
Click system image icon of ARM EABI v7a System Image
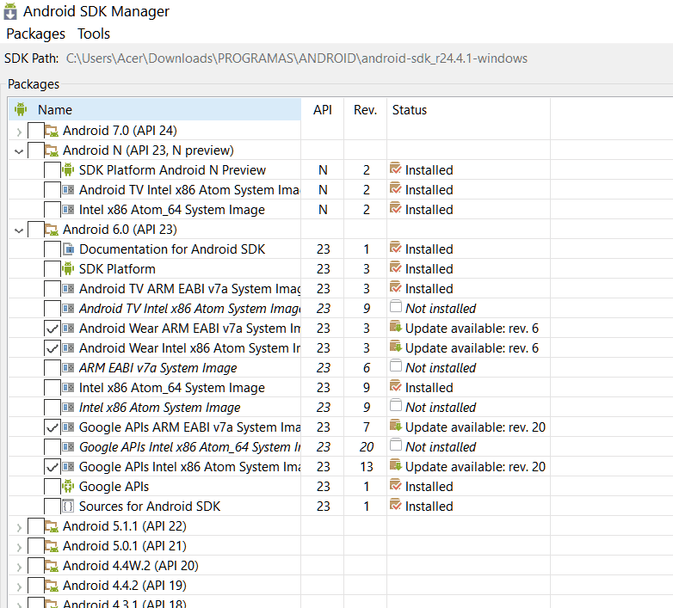pyautogui.click(x=68, y=367)
